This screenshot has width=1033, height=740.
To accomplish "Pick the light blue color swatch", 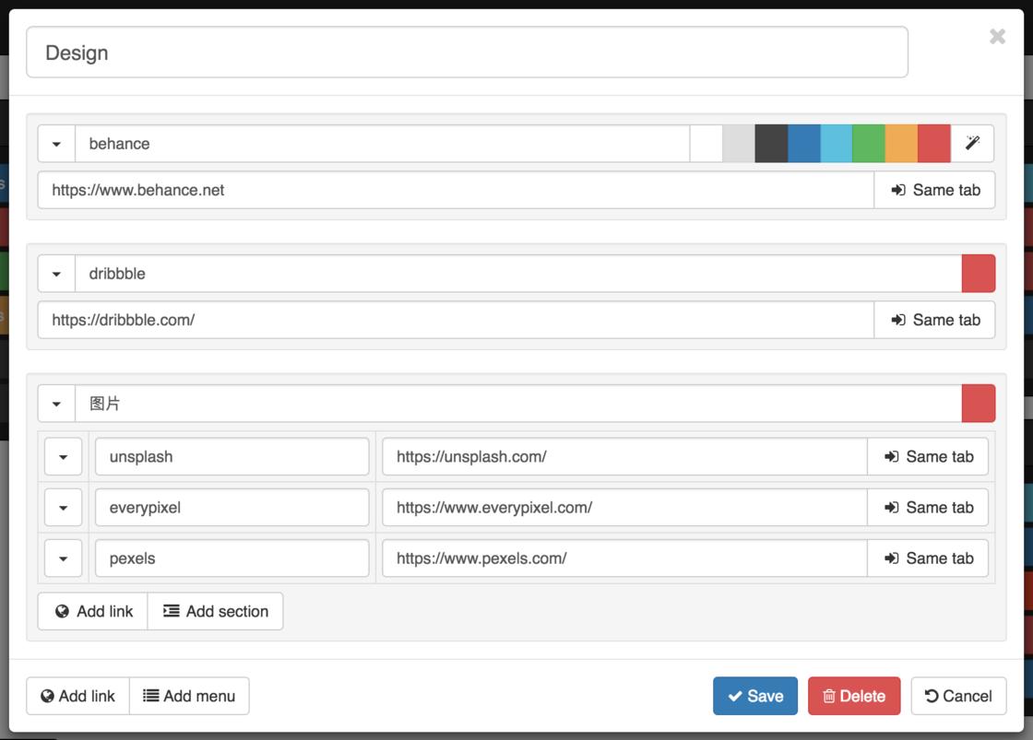I will point(836,144).
